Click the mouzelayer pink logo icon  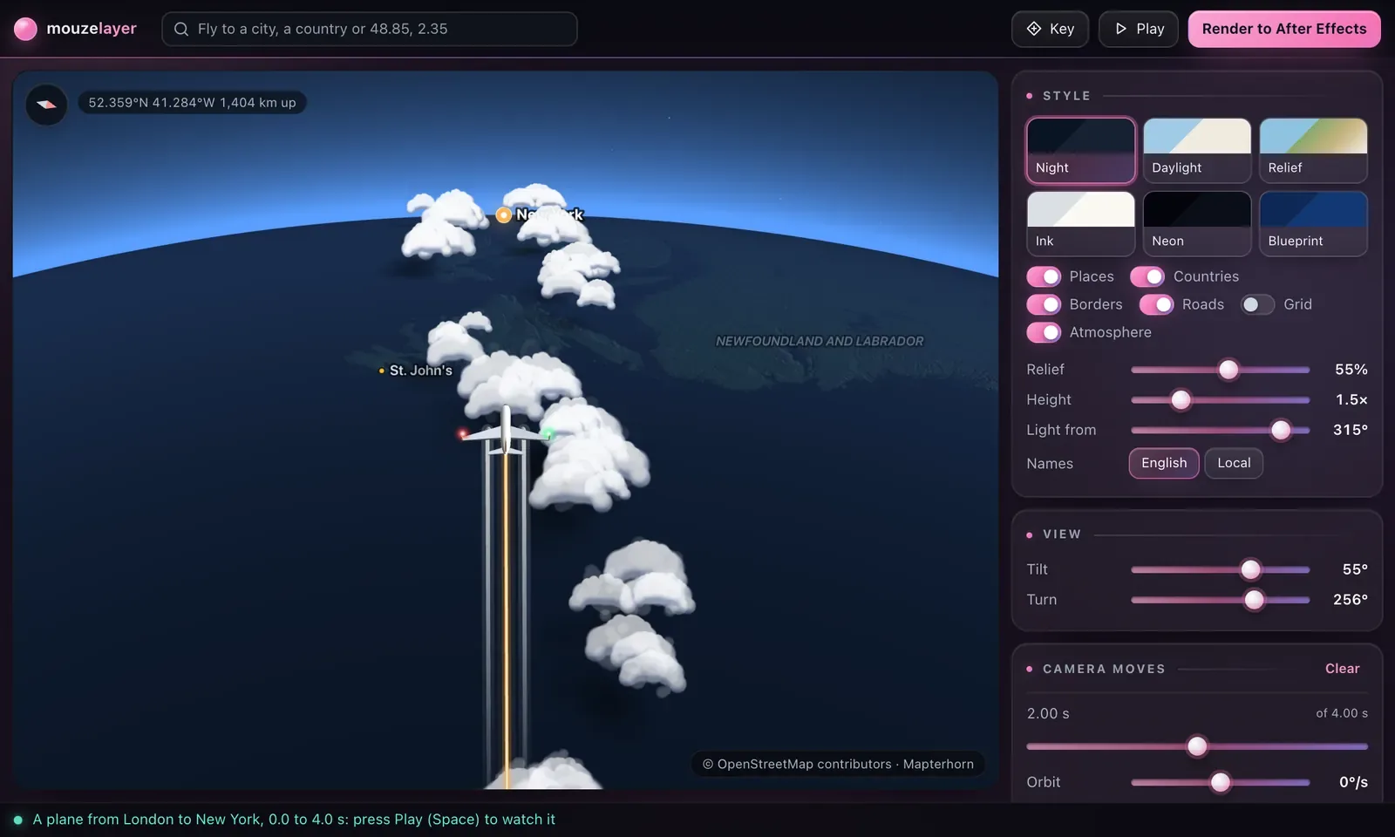25,29
